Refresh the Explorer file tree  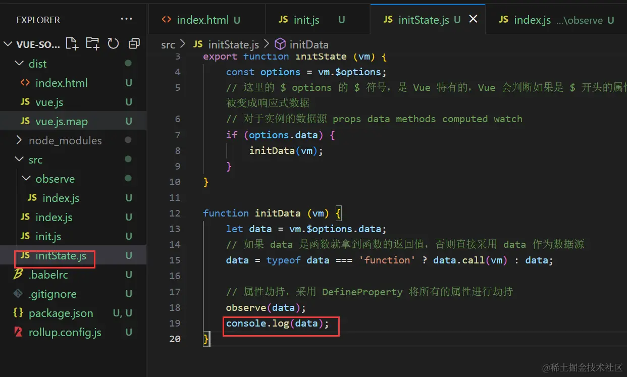click(x=113, y=43)
